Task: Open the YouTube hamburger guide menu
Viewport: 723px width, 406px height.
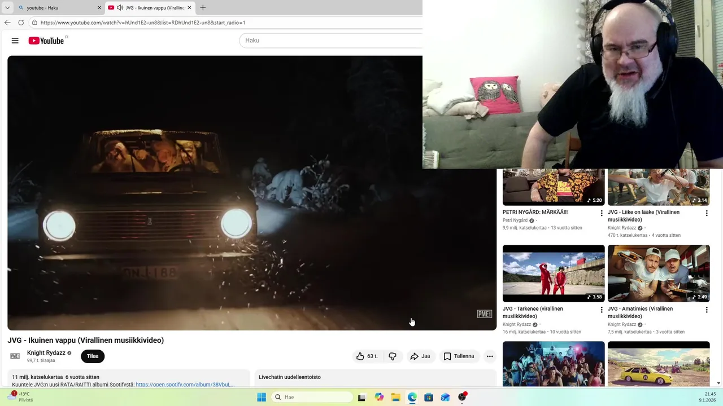Action: pyautogui.click(x=15, y=41)
